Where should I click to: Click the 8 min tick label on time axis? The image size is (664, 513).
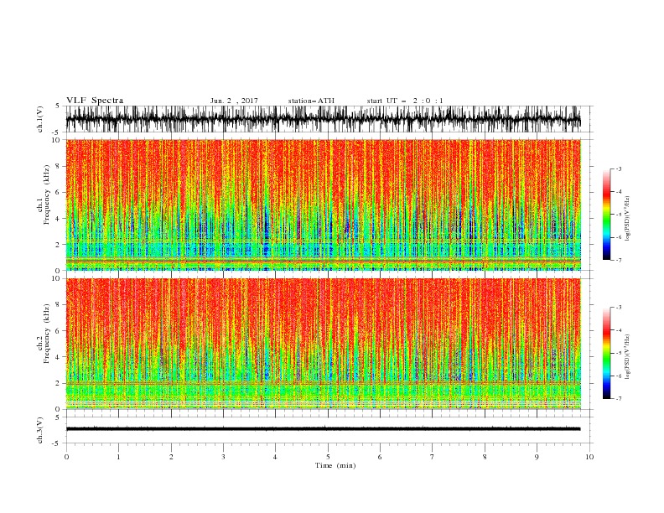(x=485, y=457)
